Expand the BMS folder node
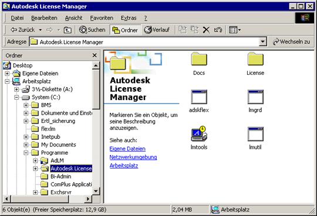The image size is (317, 216). [x=26, y=105]
